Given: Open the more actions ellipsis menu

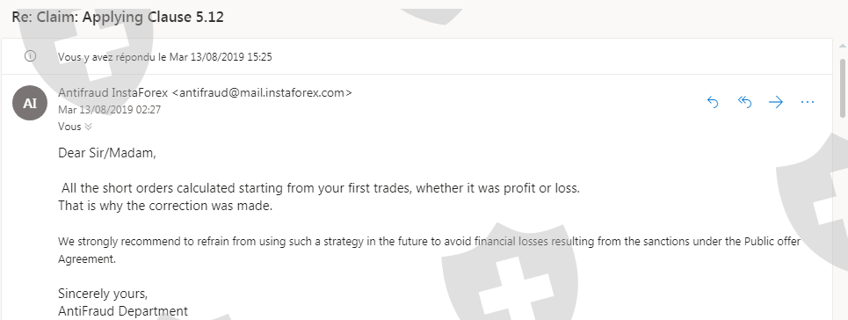Looking at the screenshot, I should point(807,102).
